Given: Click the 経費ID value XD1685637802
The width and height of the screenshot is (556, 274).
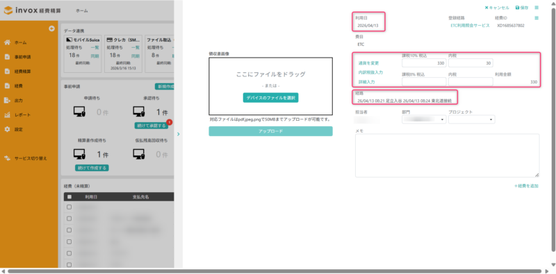Looking at the screenshot, I should click(x=511, y=26).
